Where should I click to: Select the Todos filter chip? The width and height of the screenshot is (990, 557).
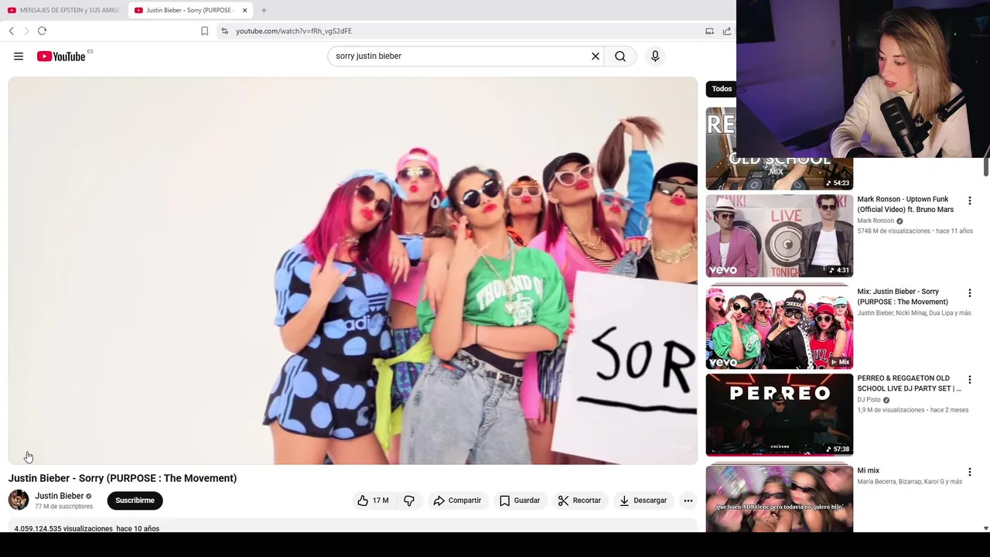pyautogui.click(x=721, y=89)
